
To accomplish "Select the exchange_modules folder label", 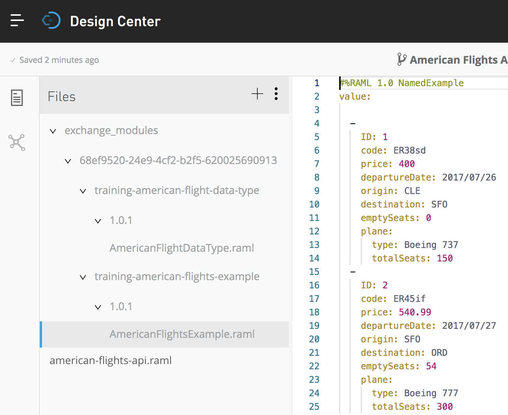I will point(111,130).
